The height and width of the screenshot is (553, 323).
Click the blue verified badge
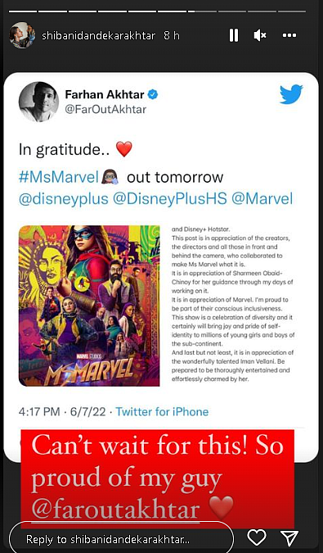153,94
